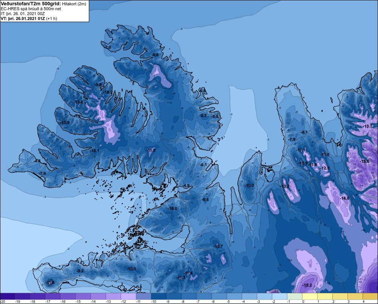Click the 0 legend scale label
This screenshot has width=378, height=304.
point(303,302)
